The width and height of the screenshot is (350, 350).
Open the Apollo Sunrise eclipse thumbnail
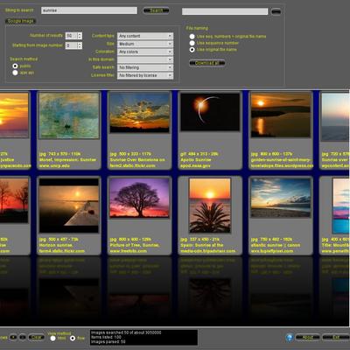(210, 112)
